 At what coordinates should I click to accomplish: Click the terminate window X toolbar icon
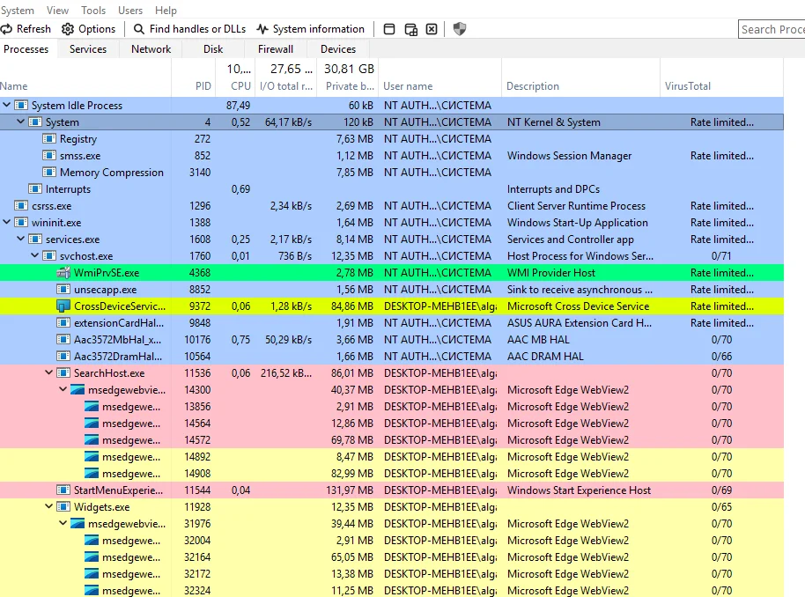pos(432,29)
